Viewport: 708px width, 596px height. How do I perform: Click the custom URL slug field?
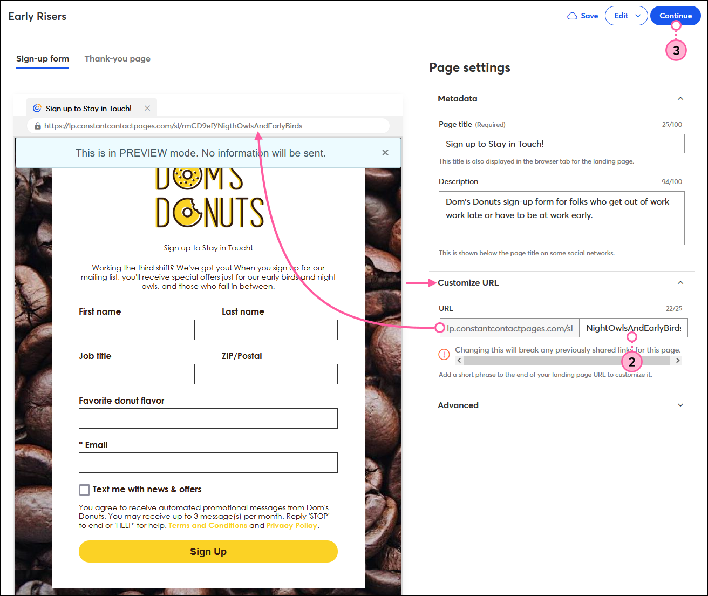point(634,328)
